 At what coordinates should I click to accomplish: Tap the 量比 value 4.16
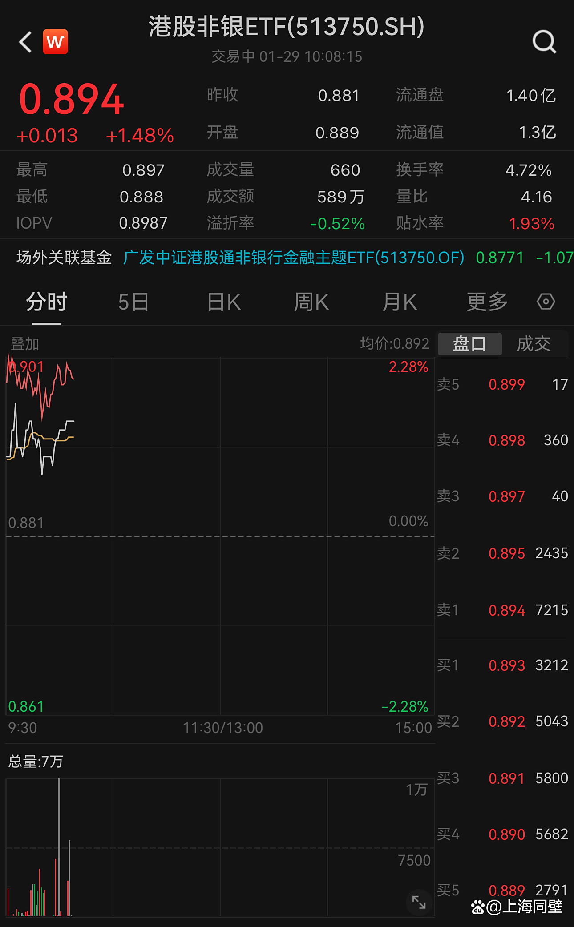point(537,197)
